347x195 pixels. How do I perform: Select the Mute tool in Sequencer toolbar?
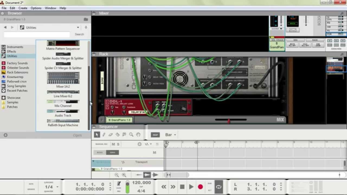click(124, 135)
